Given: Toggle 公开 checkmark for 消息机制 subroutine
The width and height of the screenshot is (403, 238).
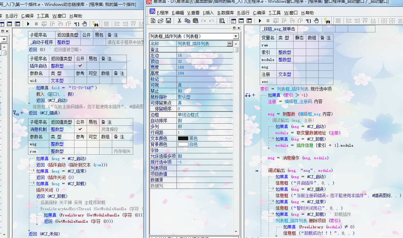Looking at the screenshot, I should [x=80, y=129].
